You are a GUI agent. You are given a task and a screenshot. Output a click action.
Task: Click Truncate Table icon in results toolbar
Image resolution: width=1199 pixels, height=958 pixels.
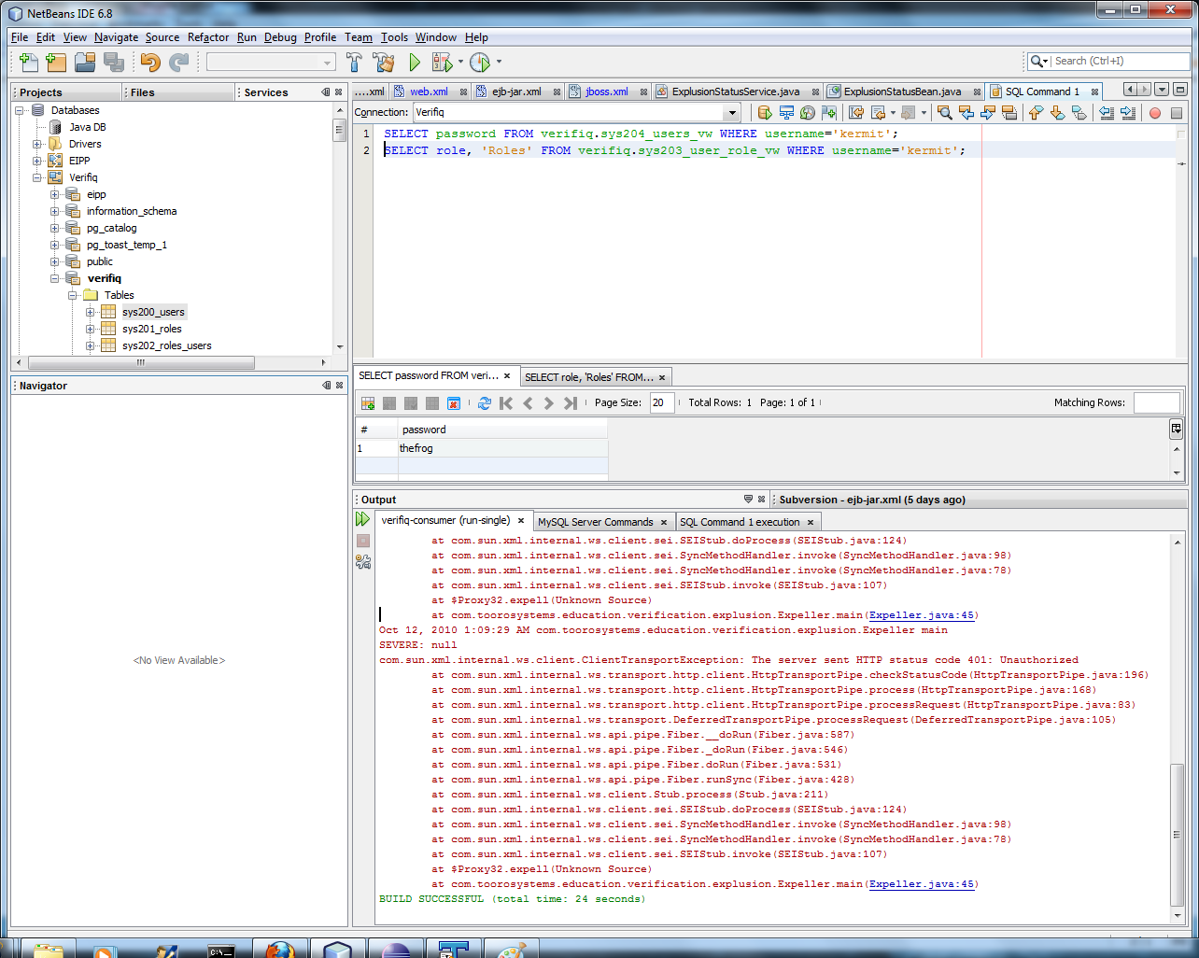[x=454, y=403]
